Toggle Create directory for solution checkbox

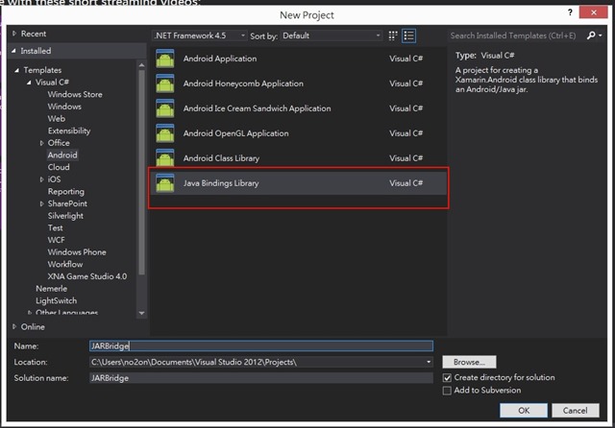[447, 378]
